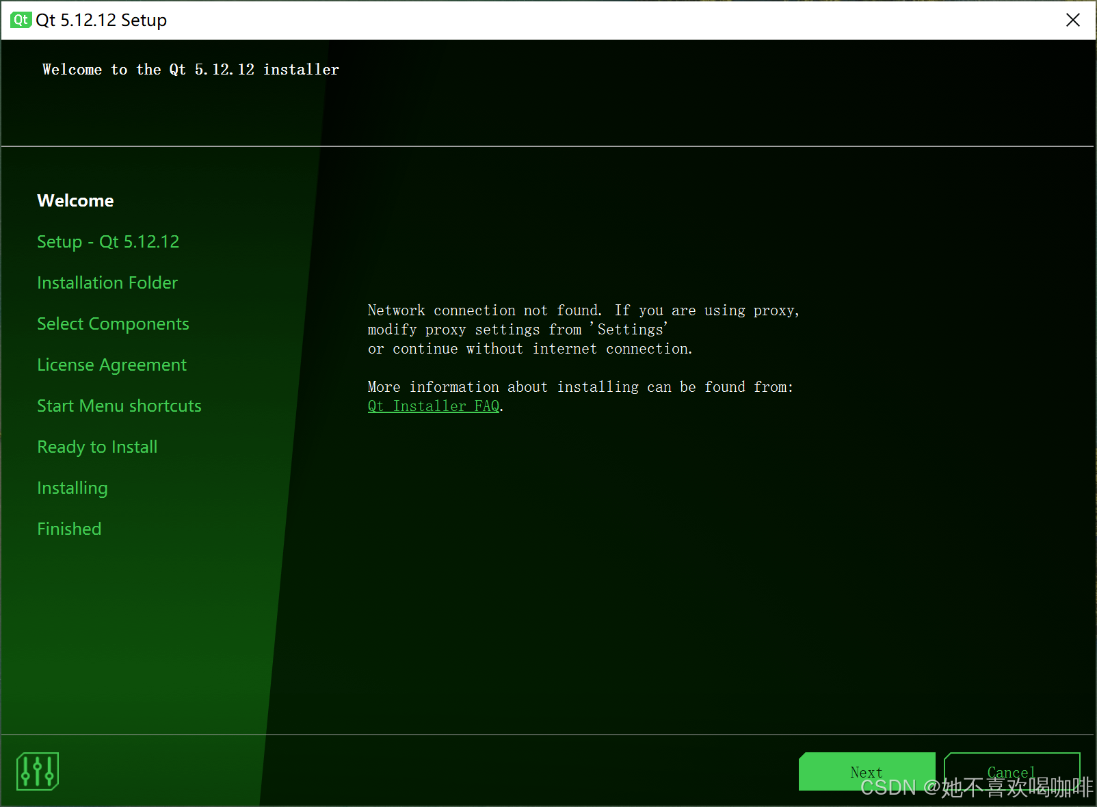1097x807 pixels.
Task: Select the Installation Folder step
Action: (107, 282)
